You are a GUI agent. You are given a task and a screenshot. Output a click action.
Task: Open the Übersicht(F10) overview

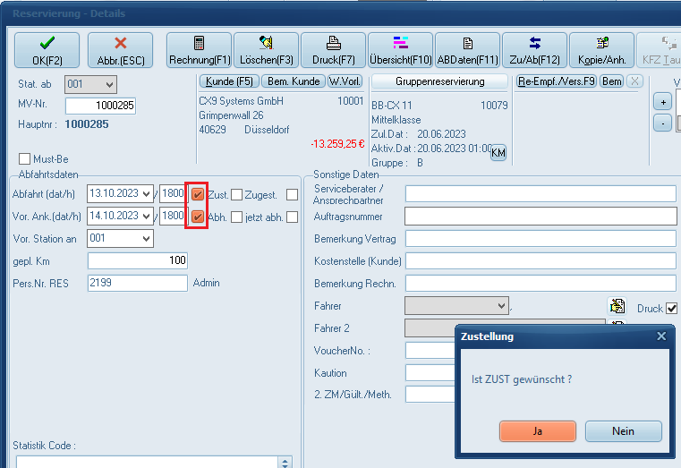pyautogui.click(x=400, y=50)
